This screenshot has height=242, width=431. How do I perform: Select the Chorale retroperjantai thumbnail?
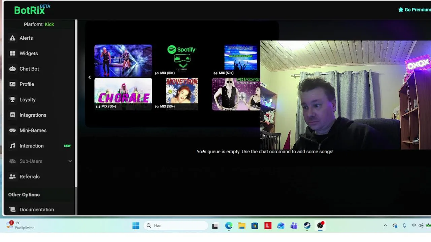point(236,94)
